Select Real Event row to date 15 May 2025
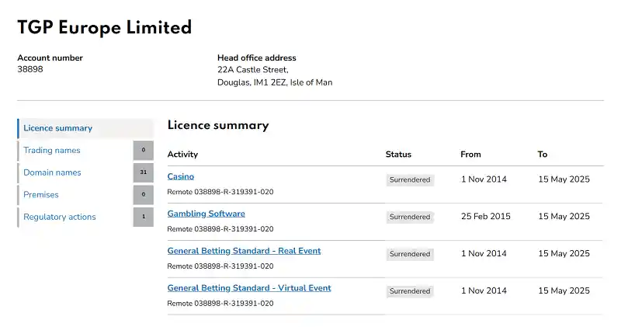This screenshot has width=621, height=327. pyautogui.click(x=564, y=253)
